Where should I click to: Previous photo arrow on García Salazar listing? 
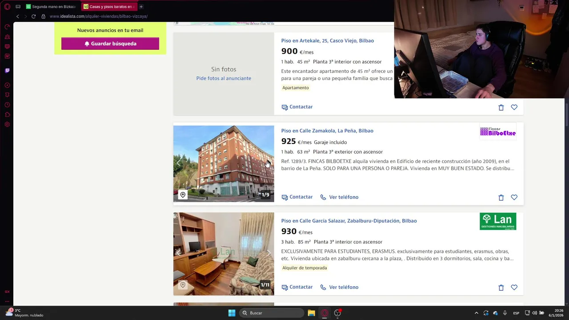pos(179,253)
